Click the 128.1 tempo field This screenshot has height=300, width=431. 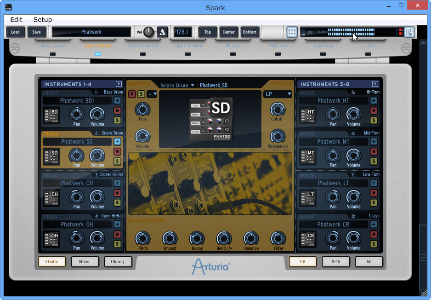pyautogui.click(x=182, y=32)
